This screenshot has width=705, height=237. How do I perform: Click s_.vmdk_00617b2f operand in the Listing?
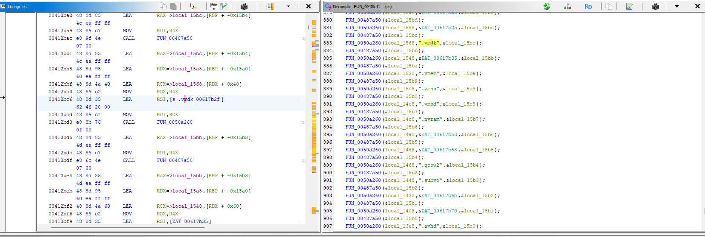tap(196, 99)
